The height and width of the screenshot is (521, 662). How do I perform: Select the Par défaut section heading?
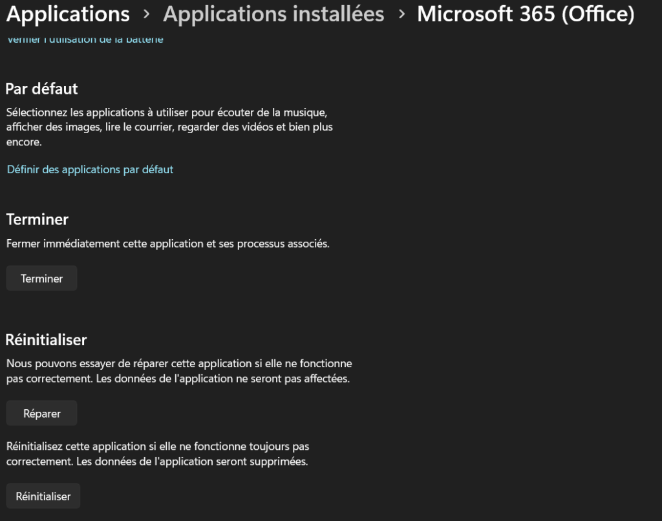pos(41,89)
